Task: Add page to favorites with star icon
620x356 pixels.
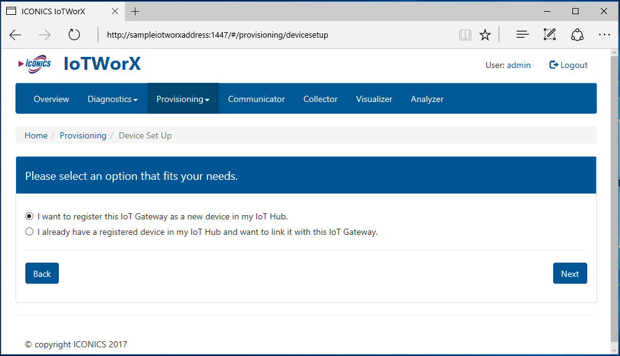Action: coord(485,35)
